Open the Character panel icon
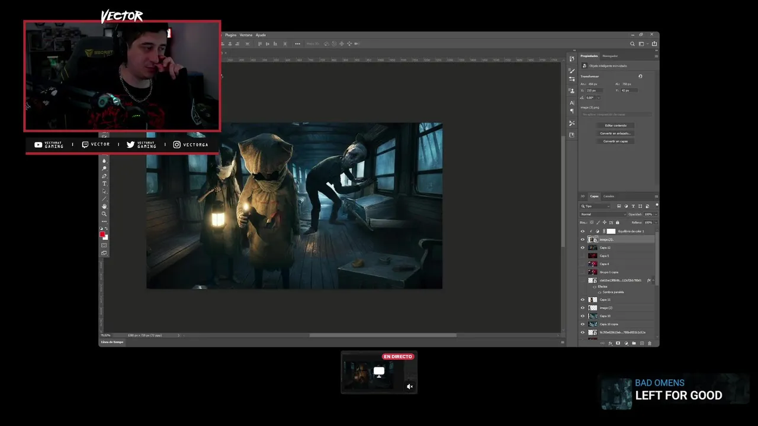 click(x=572, y=103)
